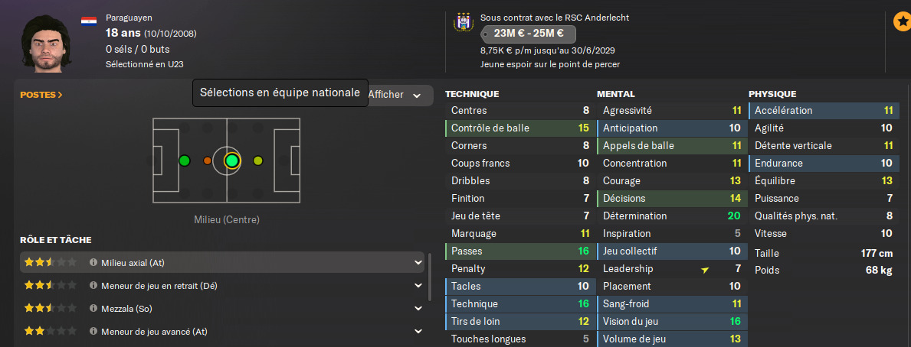Image resolution: width=911 pixels, height=347 pixels.
Task: Expand the Milieu axial (At) role row
Action: [418, 263]
